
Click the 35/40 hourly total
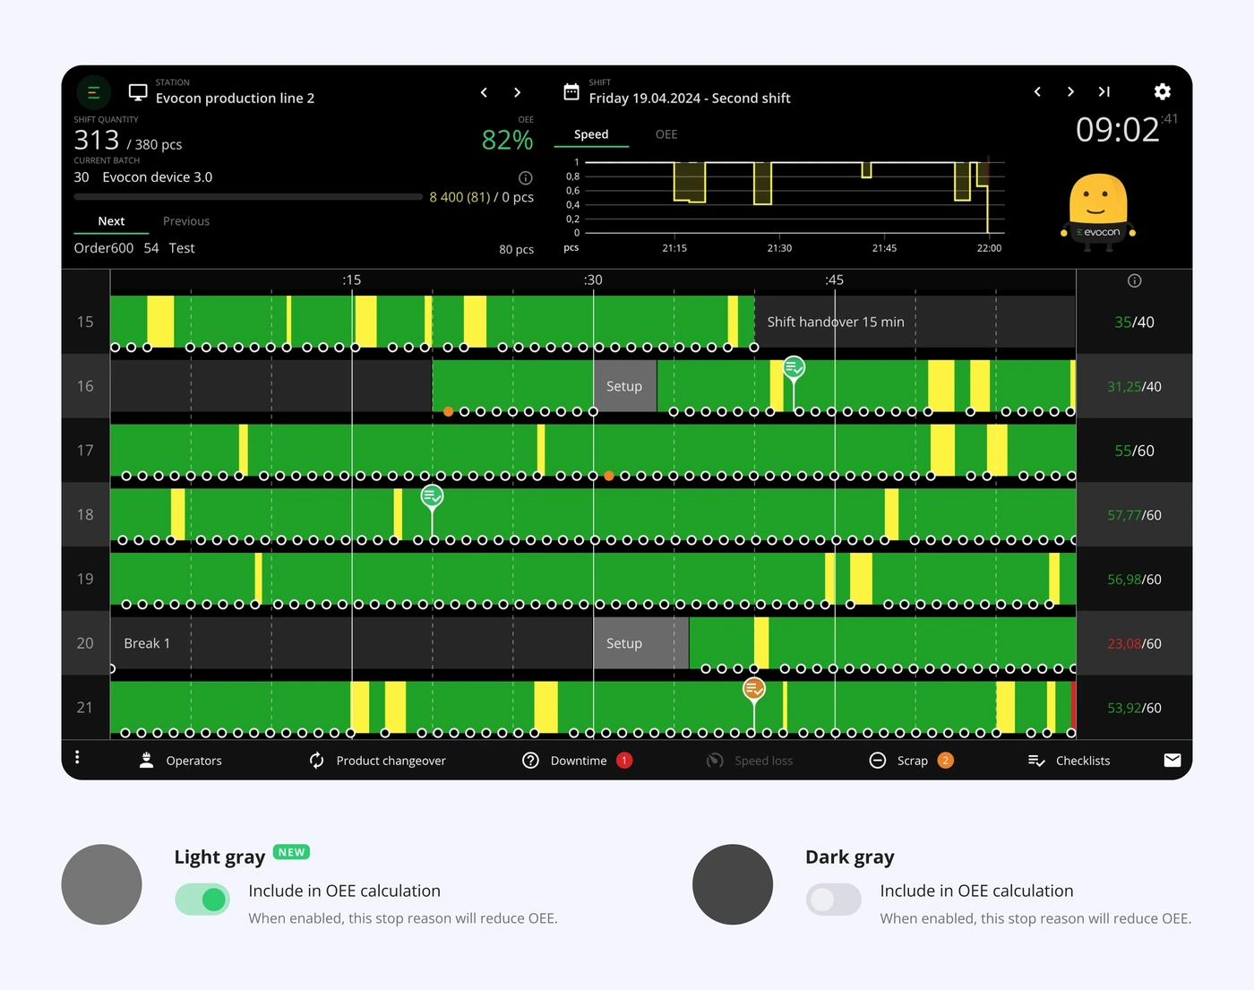click(1134, 322)
